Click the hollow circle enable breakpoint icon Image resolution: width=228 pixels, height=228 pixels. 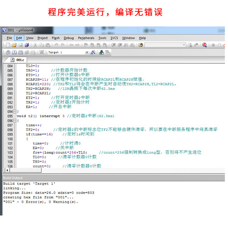(219, 45)
